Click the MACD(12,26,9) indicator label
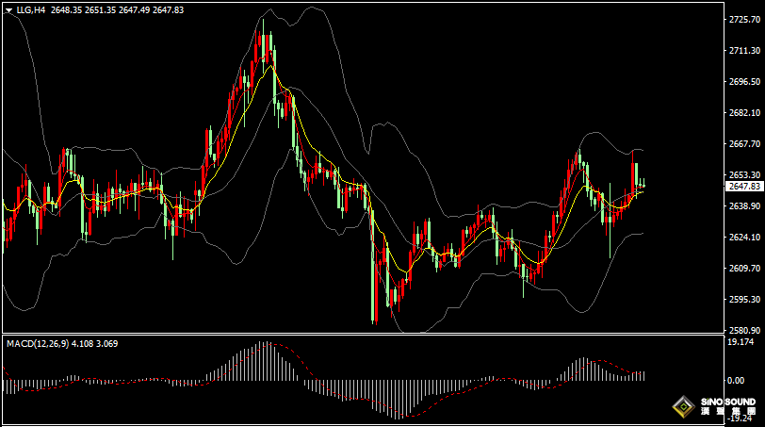765x427 pixels. [38, 343]
